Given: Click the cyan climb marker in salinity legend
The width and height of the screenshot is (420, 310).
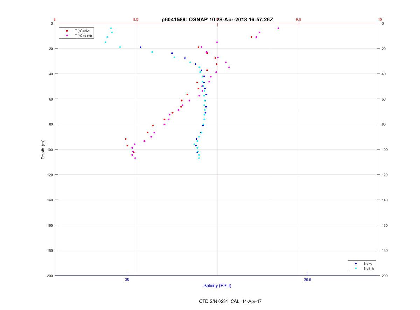Looking at the screenshot, I should tap(356, 269).
